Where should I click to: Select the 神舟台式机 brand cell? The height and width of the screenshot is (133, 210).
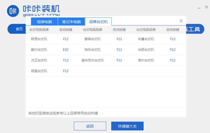[93, 50]
